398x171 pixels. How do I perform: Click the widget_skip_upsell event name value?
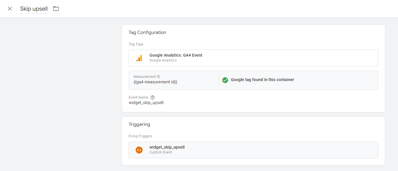click(x=146, y=103)
